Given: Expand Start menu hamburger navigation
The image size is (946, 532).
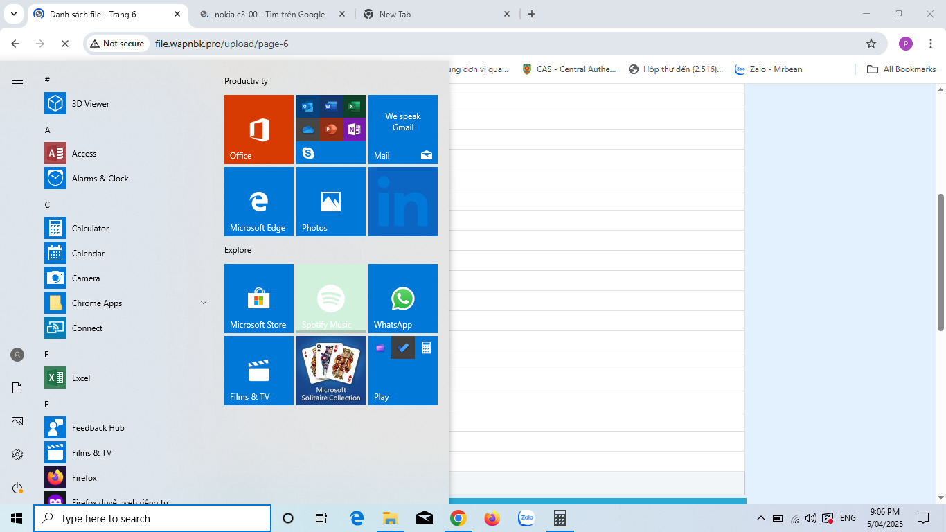Looking at the screenshot, I should click(17, 80).
